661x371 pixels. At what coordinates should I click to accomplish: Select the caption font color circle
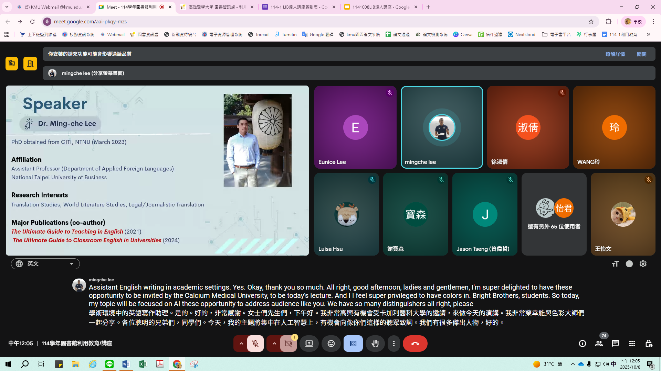629,264
